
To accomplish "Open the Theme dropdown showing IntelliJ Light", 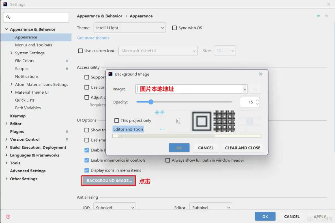I will point(130,28).
